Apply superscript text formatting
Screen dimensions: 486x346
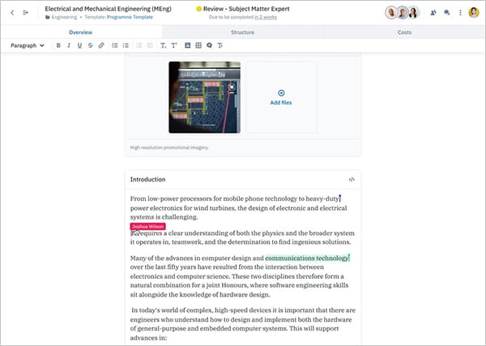174,45
